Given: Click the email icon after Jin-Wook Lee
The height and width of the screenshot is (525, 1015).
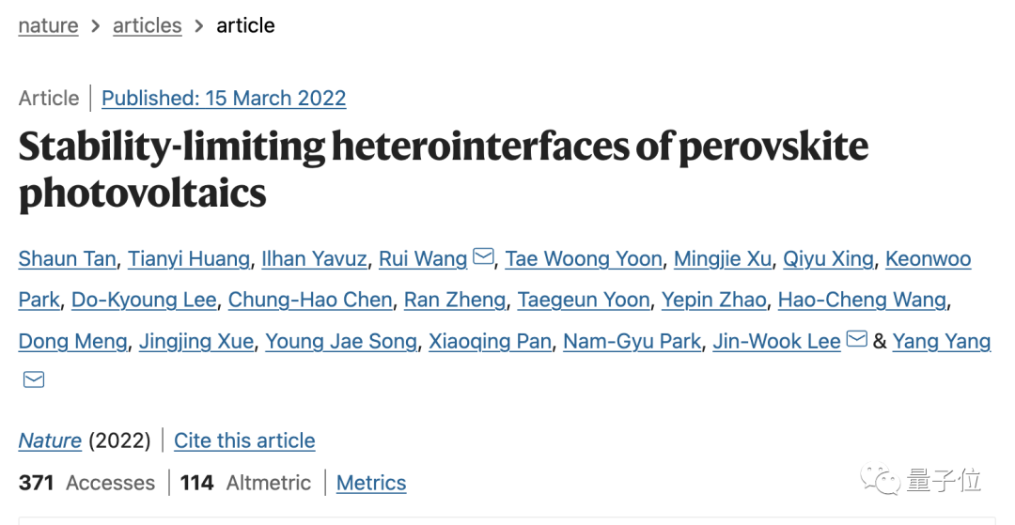Looking at the screenshot, I should point(856,339).
